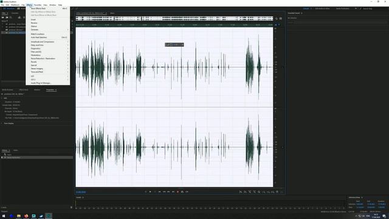Viewport: 389px width, 219px height.
Task: Click the Rewind transport button
Action: [x=164, y=192]
